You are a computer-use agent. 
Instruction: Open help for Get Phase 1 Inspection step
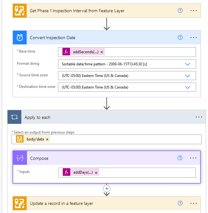(180, 11)
